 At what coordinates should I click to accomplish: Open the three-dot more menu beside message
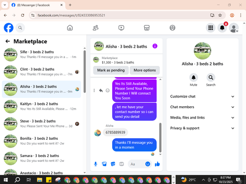[x=94, y=91]
